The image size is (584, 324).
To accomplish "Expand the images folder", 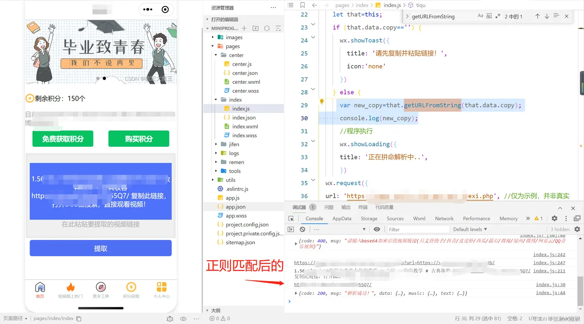I will (244, 37).
